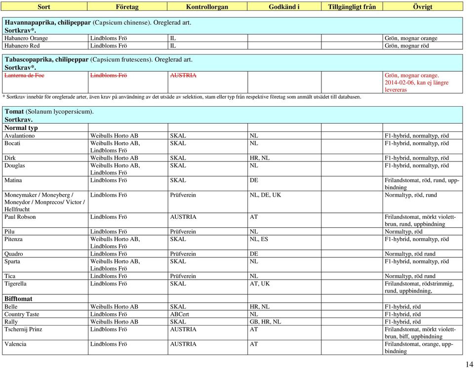This screenshot has width=474, height=368.
Task: Click the page number "14"
Action: click(469, 364)
